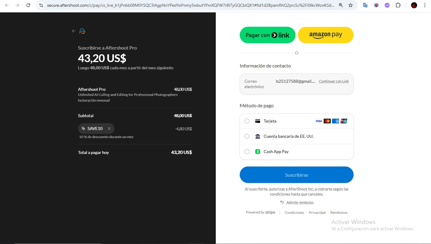Click the bank building icon
The image size is (431, 244).
[258, 136]
